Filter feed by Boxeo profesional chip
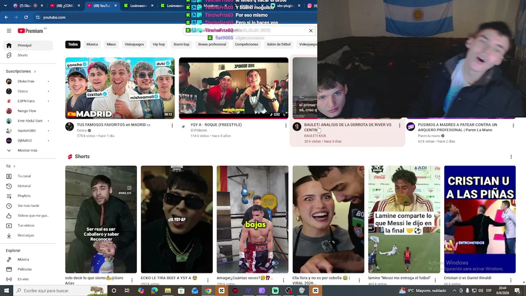The width and height of the screenshot is (526, 296). 212,44
